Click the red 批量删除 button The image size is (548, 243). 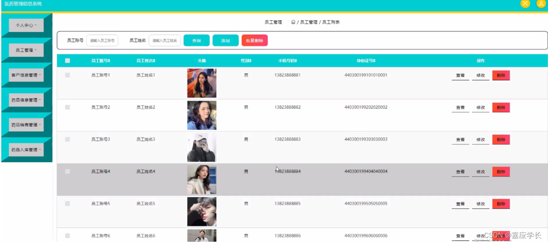(x=255, y=40)
